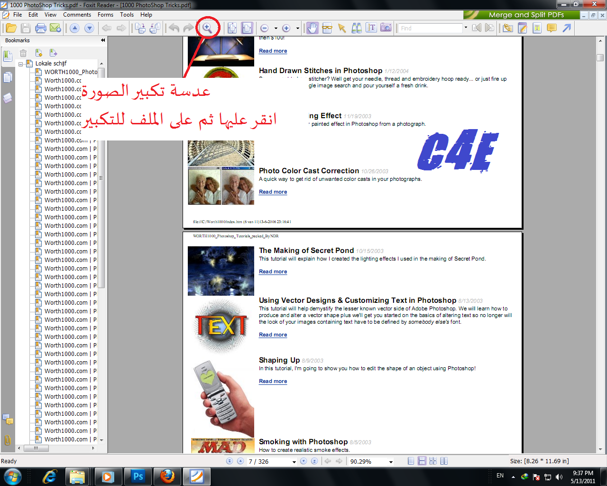
Task: Select the Typewriter T tool icon
Action: coord(537,28)
